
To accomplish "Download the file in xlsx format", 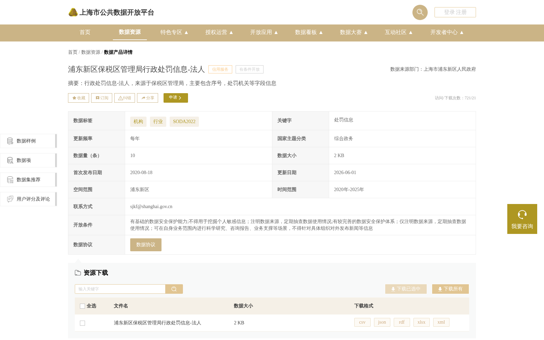I will coord(422,322).
